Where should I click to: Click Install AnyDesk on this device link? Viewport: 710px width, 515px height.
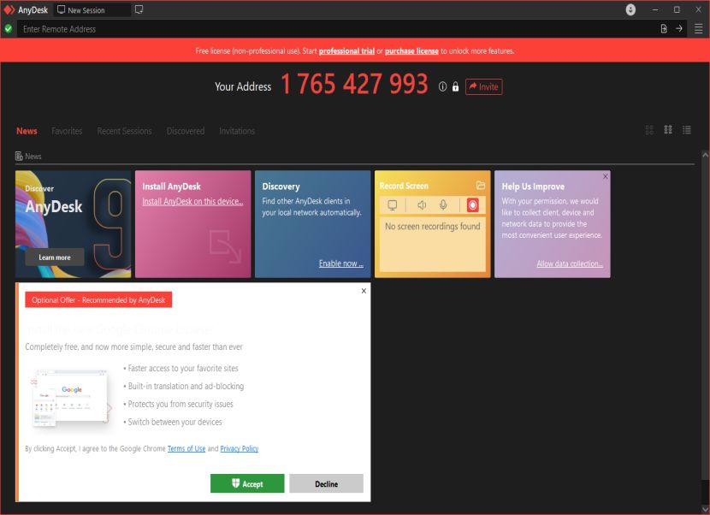[x=192, y=201]
